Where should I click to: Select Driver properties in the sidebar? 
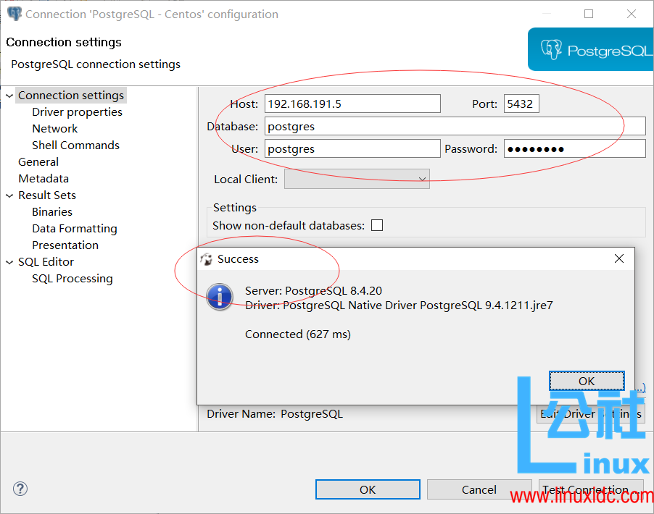pyautogui.click(x=77, y=111)
